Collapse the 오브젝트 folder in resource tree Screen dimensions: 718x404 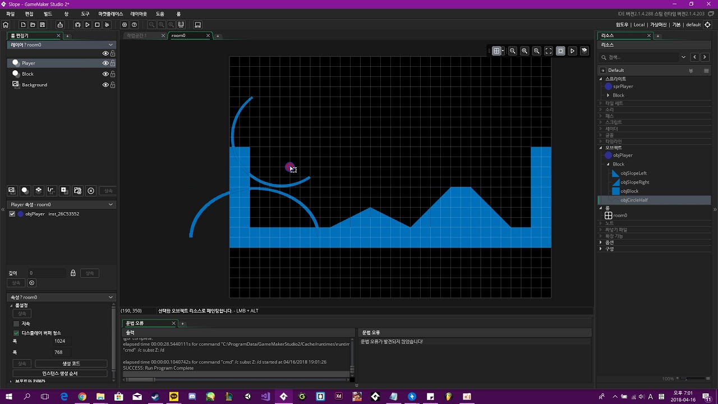pyautogui.click(x=601, y=148)
